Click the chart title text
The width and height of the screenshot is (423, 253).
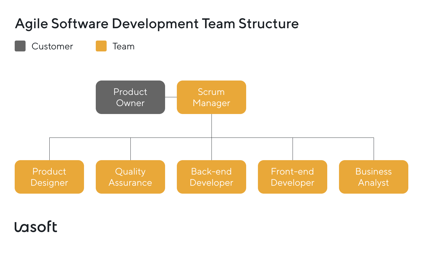(157, 24)
